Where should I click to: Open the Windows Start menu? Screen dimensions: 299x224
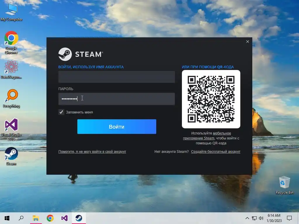(7, 218)
